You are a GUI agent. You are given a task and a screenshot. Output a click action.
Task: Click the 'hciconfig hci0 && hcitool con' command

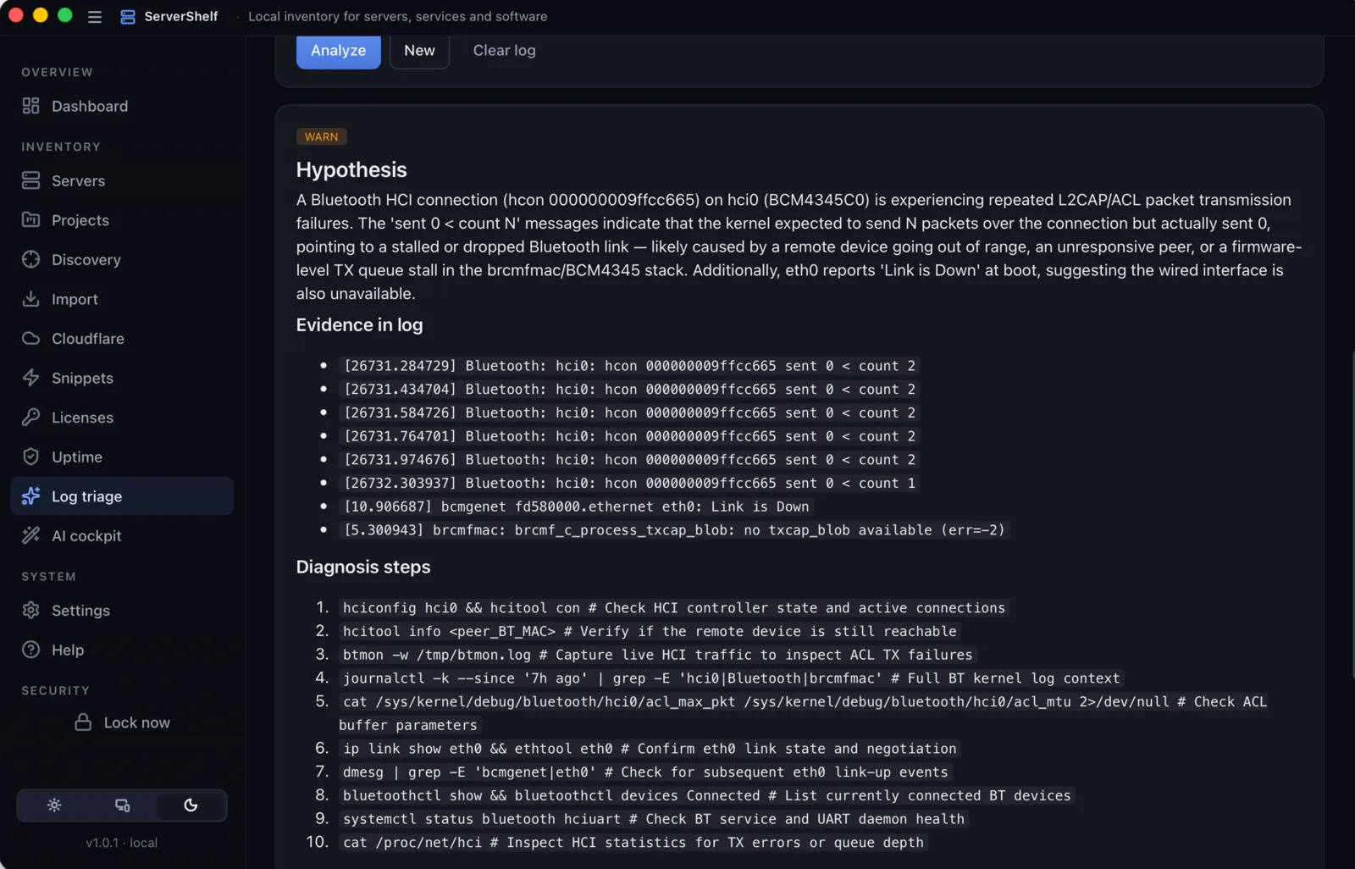674,608
